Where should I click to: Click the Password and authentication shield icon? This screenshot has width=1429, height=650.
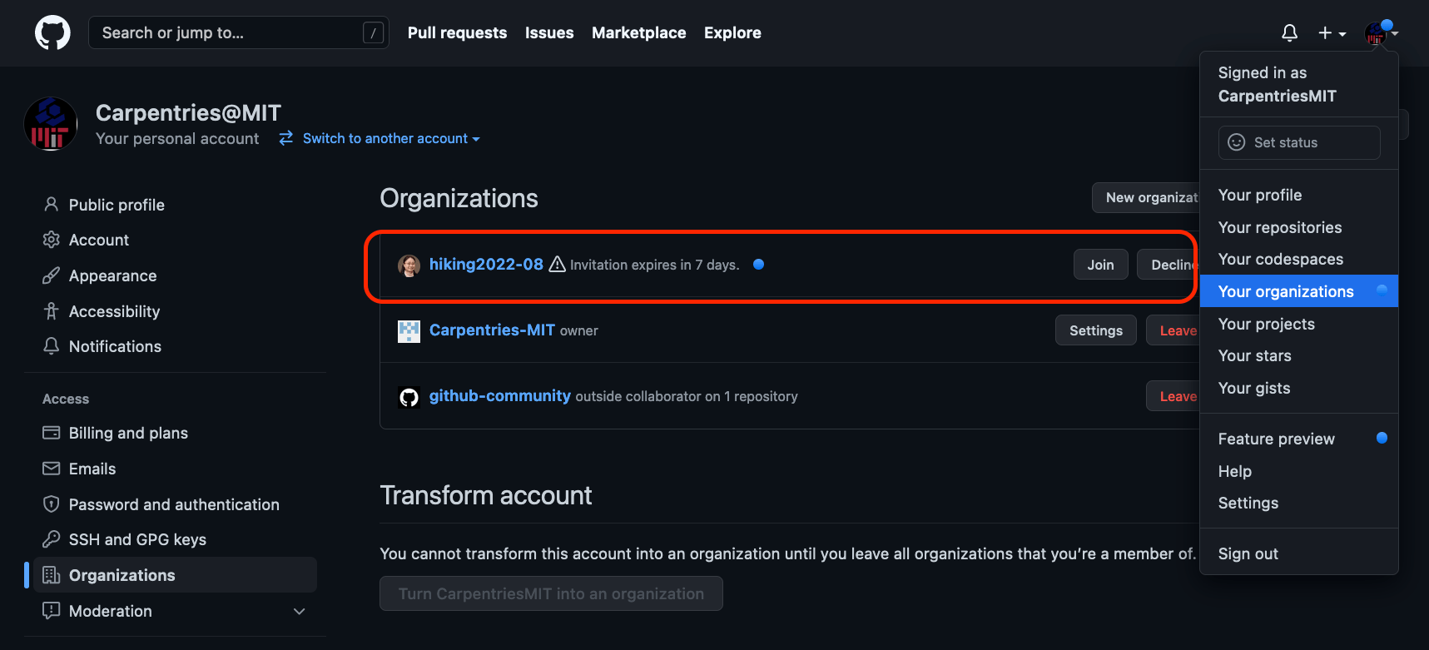[51, 504]
